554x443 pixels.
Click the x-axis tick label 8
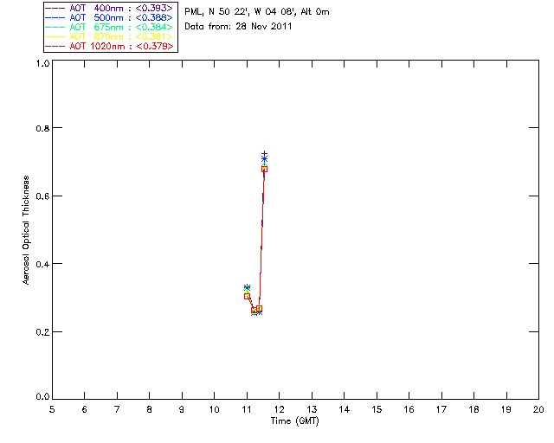[150, 409]
